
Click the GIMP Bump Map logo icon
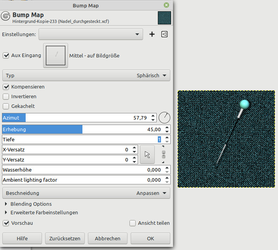[6, 17]
